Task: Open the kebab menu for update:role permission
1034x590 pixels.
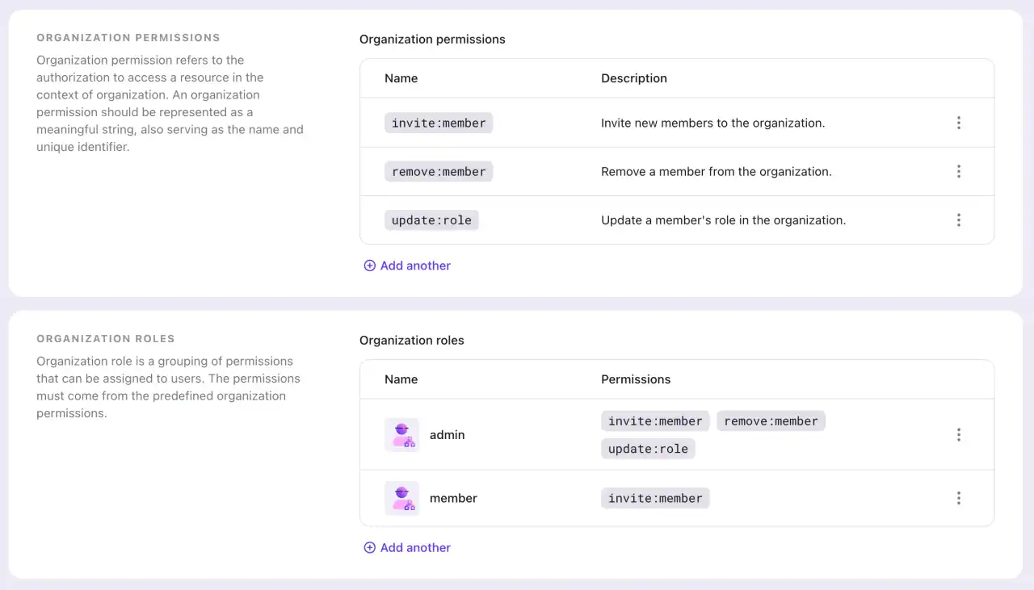Action: (958, 220)
